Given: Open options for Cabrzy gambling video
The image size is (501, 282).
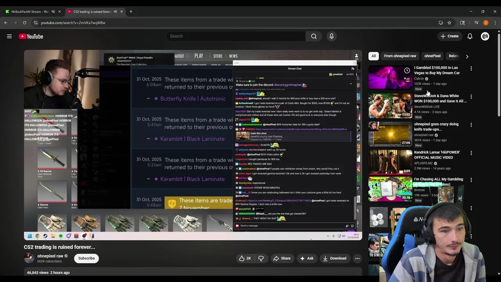Looking at the screenshot, I should pos(471,69).
